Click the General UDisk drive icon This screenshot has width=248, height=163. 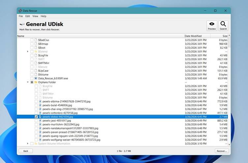tap(22, 24)
